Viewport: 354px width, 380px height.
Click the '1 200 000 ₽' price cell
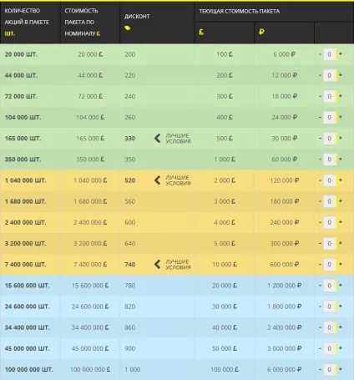[284, 286]
